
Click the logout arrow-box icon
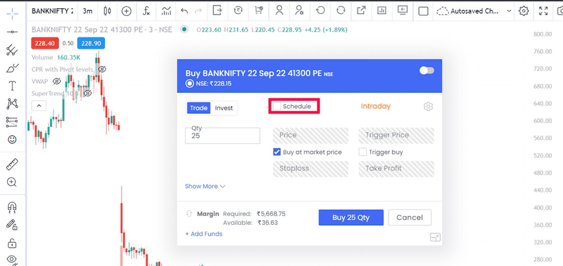point(217,10)
